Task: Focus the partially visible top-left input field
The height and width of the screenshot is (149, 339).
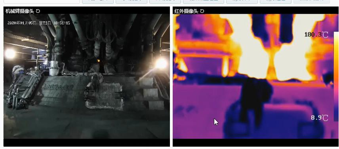Action: point(42,2)
